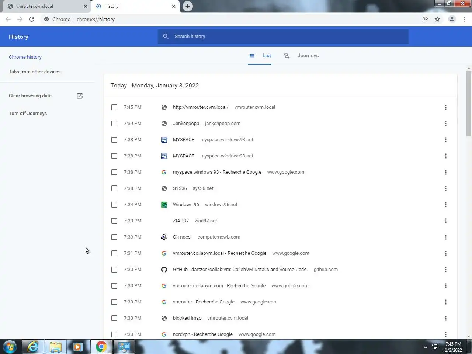Open Tabs from other devices
This screenshot has width=472, height=354.
click(35, 72)
